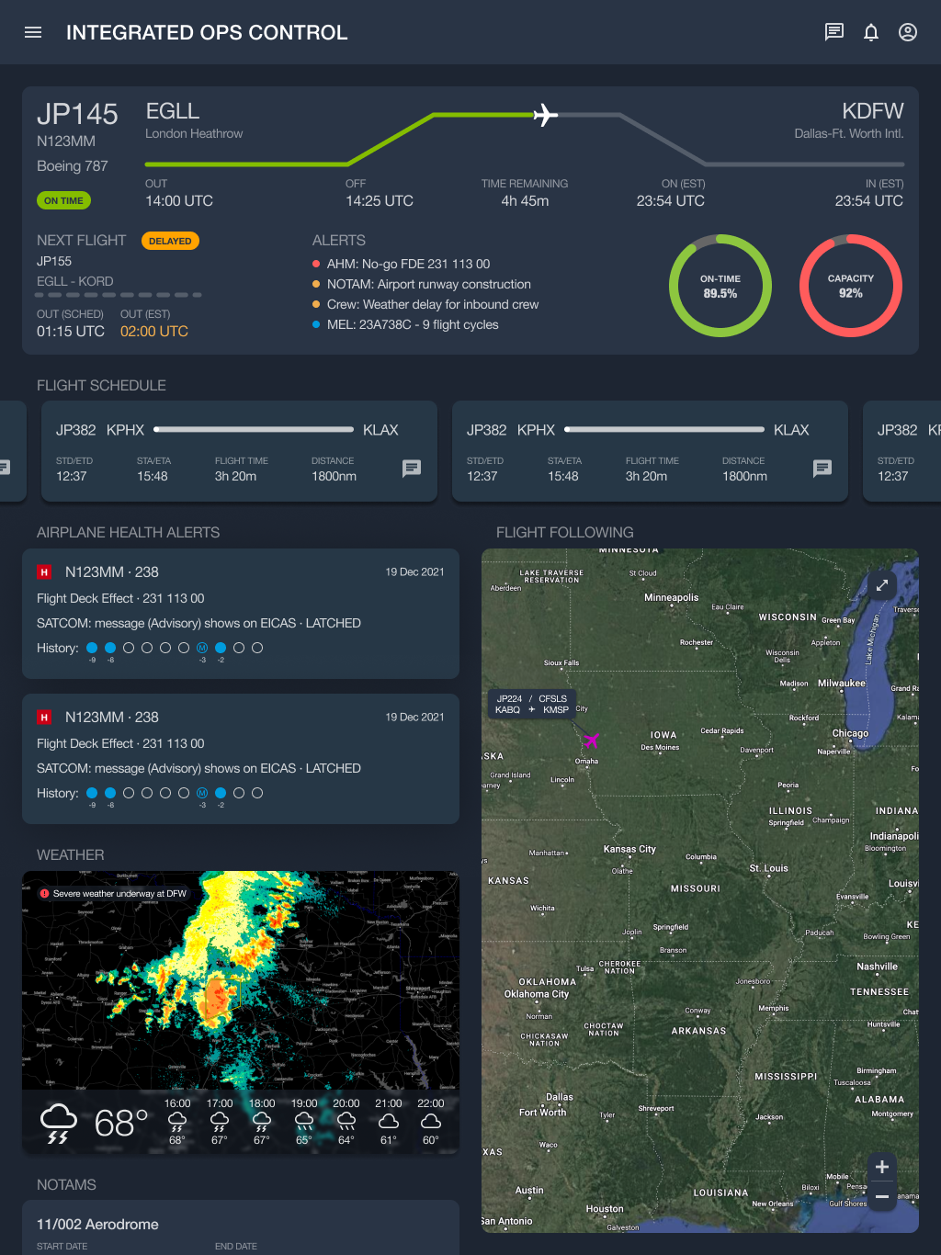Screen dimensions: 941x1255
Task: Zoom in on the map
Action: click(882, 1167)
